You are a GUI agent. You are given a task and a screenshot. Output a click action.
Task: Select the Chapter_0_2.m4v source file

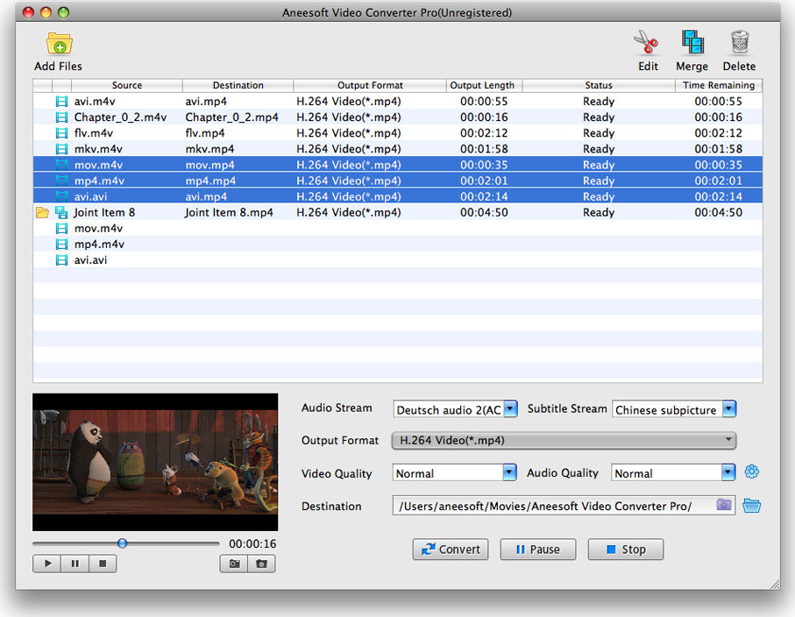(120, 117)
